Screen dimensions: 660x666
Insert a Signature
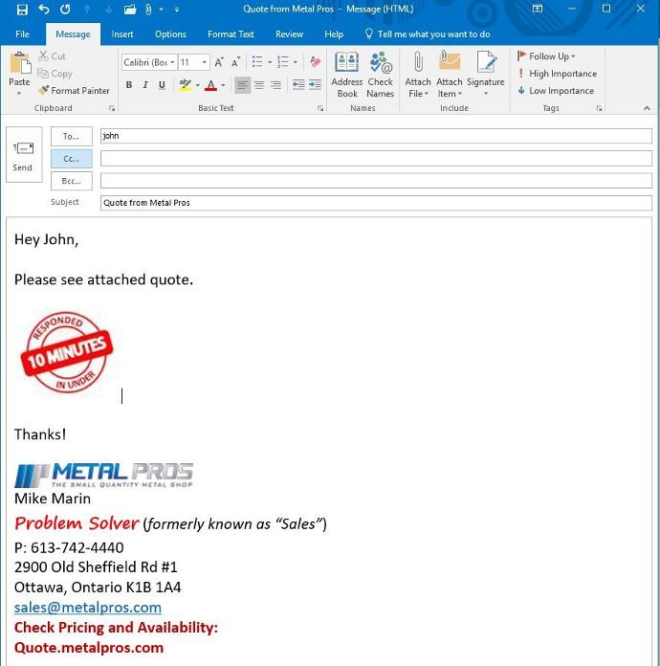tap(486, 75)
